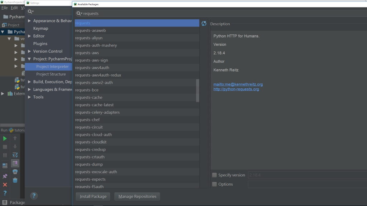Select Project Structure in Settings

point(51,74)
